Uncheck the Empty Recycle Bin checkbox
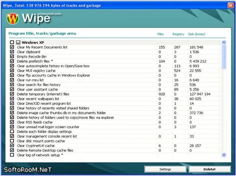 [12, 57]
